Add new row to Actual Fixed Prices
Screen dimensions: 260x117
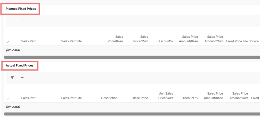[x=22, y=78]
